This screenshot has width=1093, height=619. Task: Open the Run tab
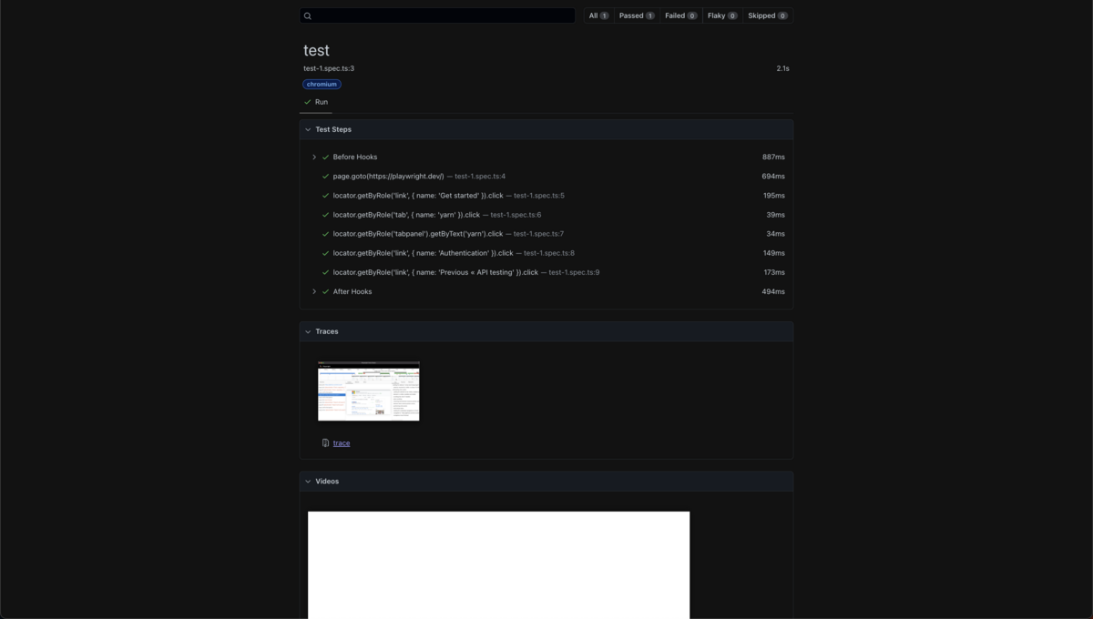click(315, 102)
